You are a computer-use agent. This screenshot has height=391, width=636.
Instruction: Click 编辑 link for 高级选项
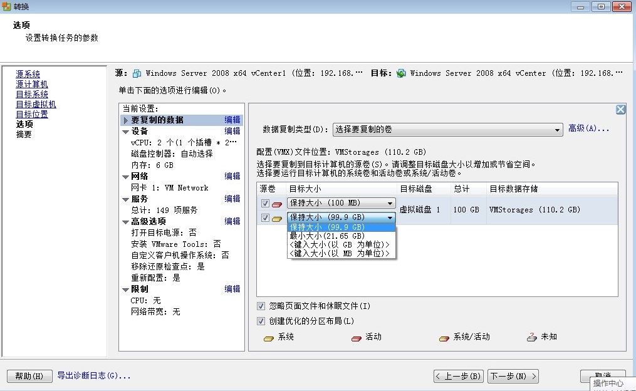pyautogui.click(x=232, y=221)
